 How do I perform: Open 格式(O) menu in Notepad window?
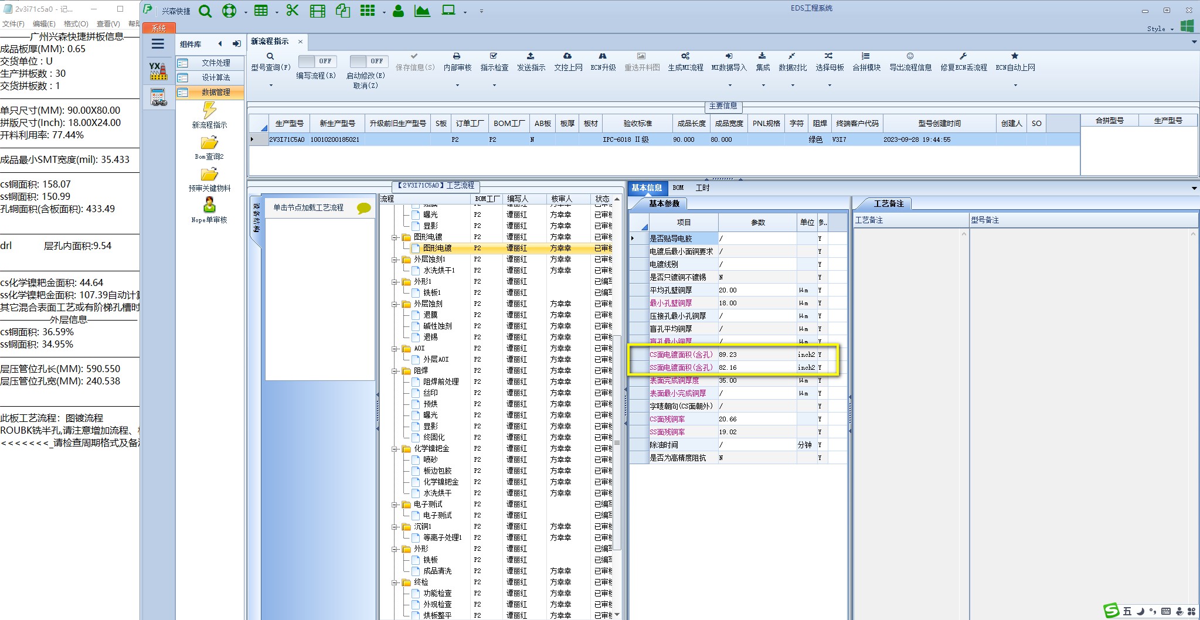click(x=76, y=24)
